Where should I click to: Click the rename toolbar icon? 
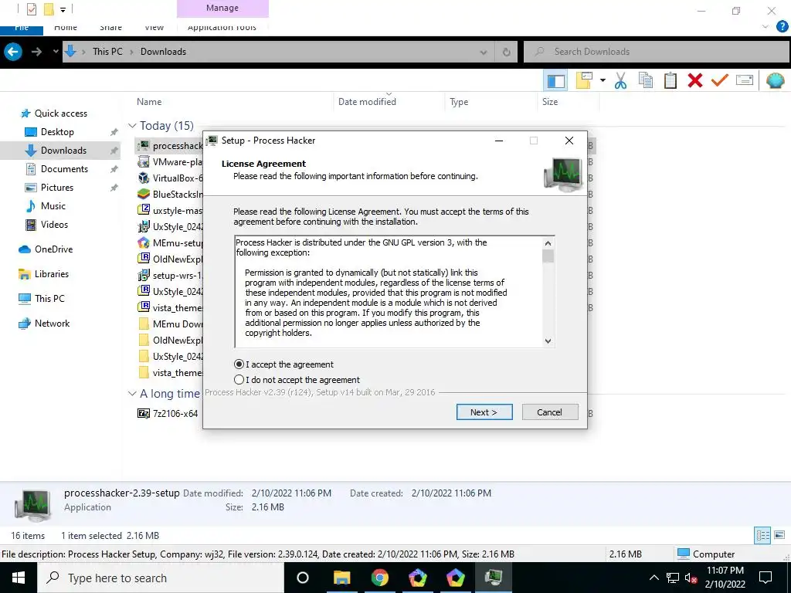[x=745, y=80]
